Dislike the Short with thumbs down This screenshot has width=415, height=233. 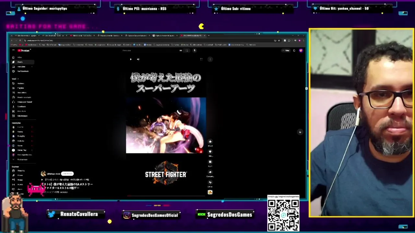210,151
